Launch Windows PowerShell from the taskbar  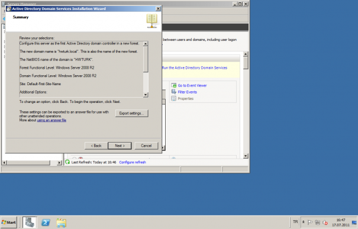46,222
